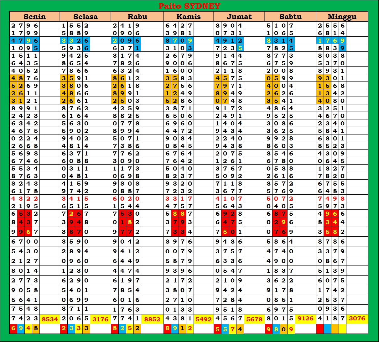Select the Kamis column header
Viewport: 379px width, 342px height.
click(188, 17)
